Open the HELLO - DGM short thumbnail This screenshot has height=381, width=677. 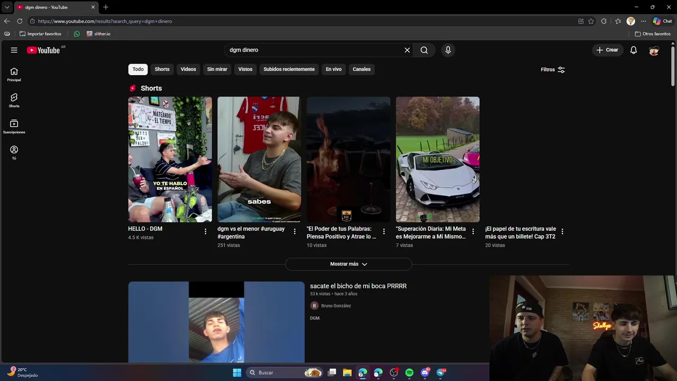click(170, 159)
